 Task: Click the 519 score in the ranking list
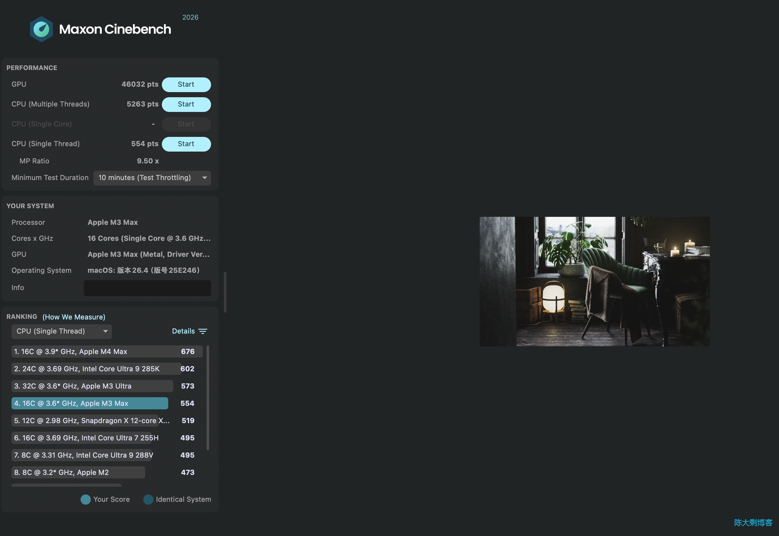(x=188, y=421)
